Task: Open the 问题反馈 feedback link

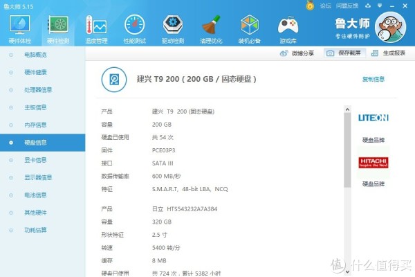Action: click(x=347, y=6)
